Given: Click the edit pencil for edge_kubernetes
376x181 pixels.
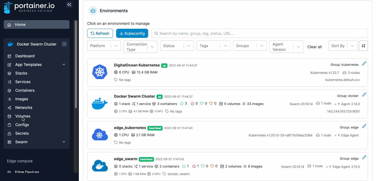Looking at the screenshot, I should [364, 126].
